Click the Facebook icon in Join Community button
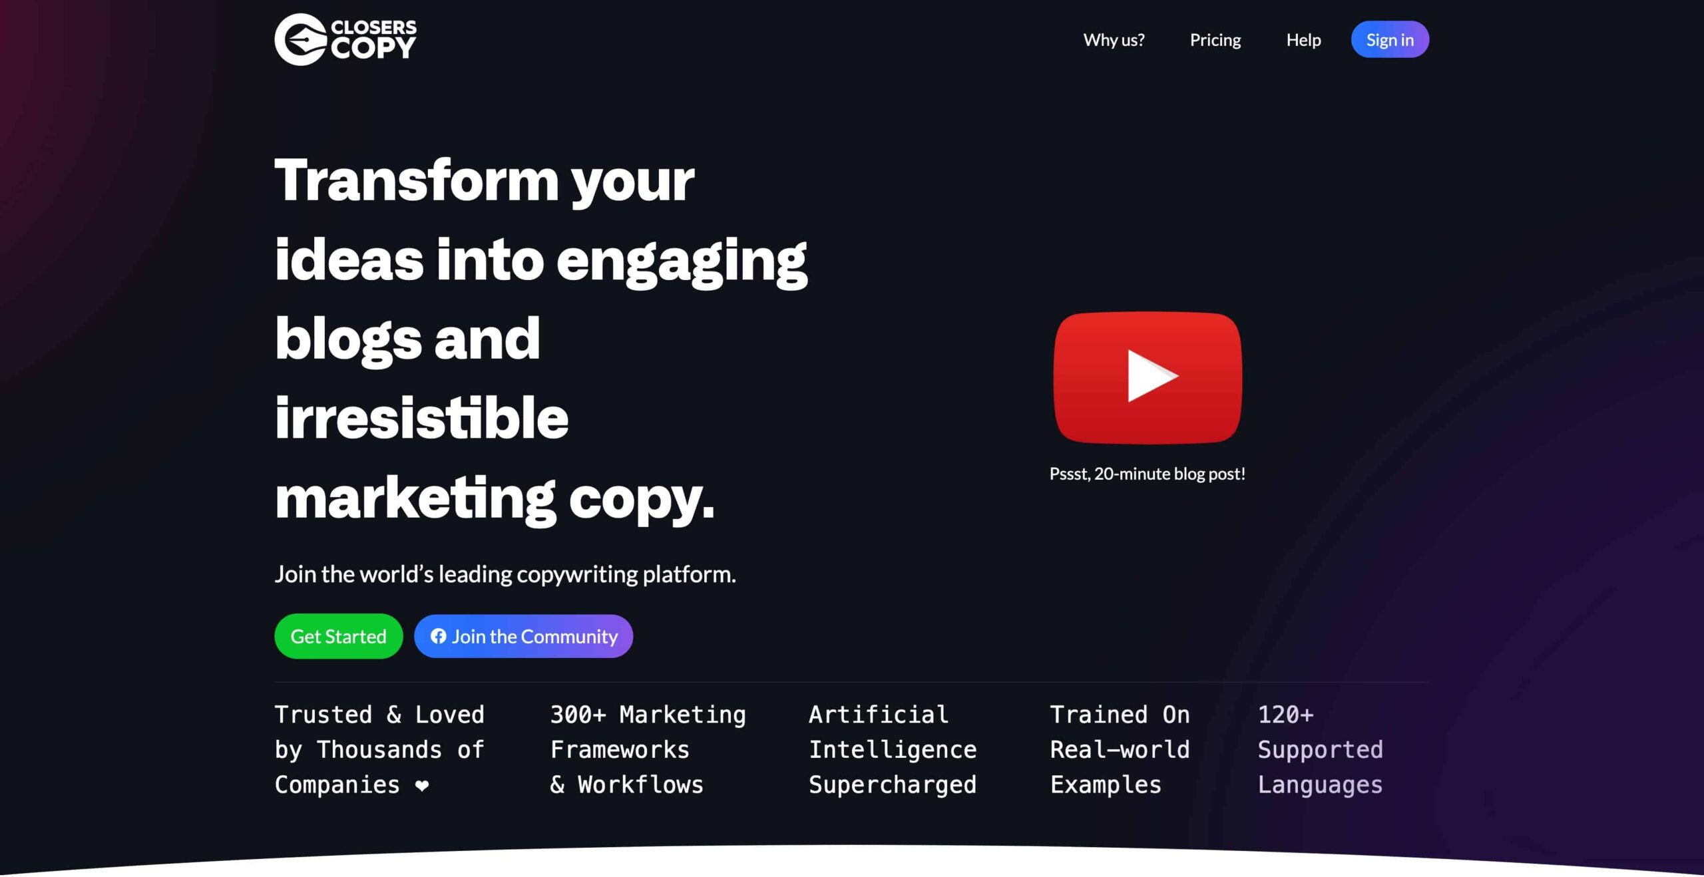Viewport: 1704px width, 877px height. [x=439, y=635]
